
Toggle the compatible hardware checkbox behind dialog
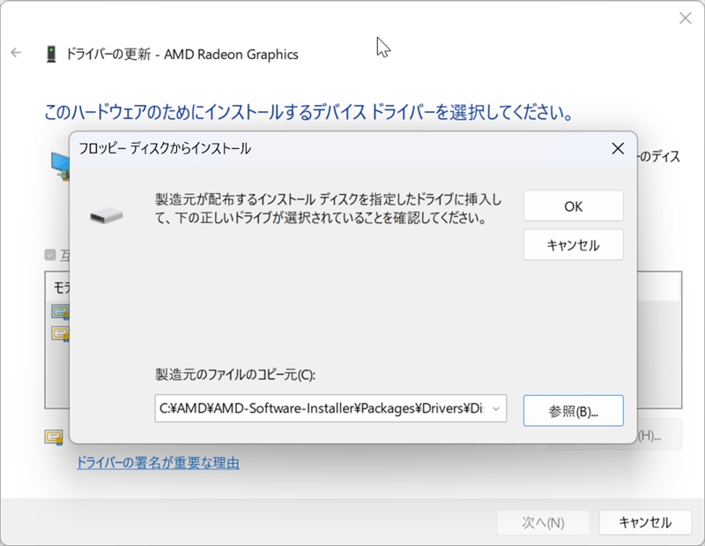pos(50,255)
